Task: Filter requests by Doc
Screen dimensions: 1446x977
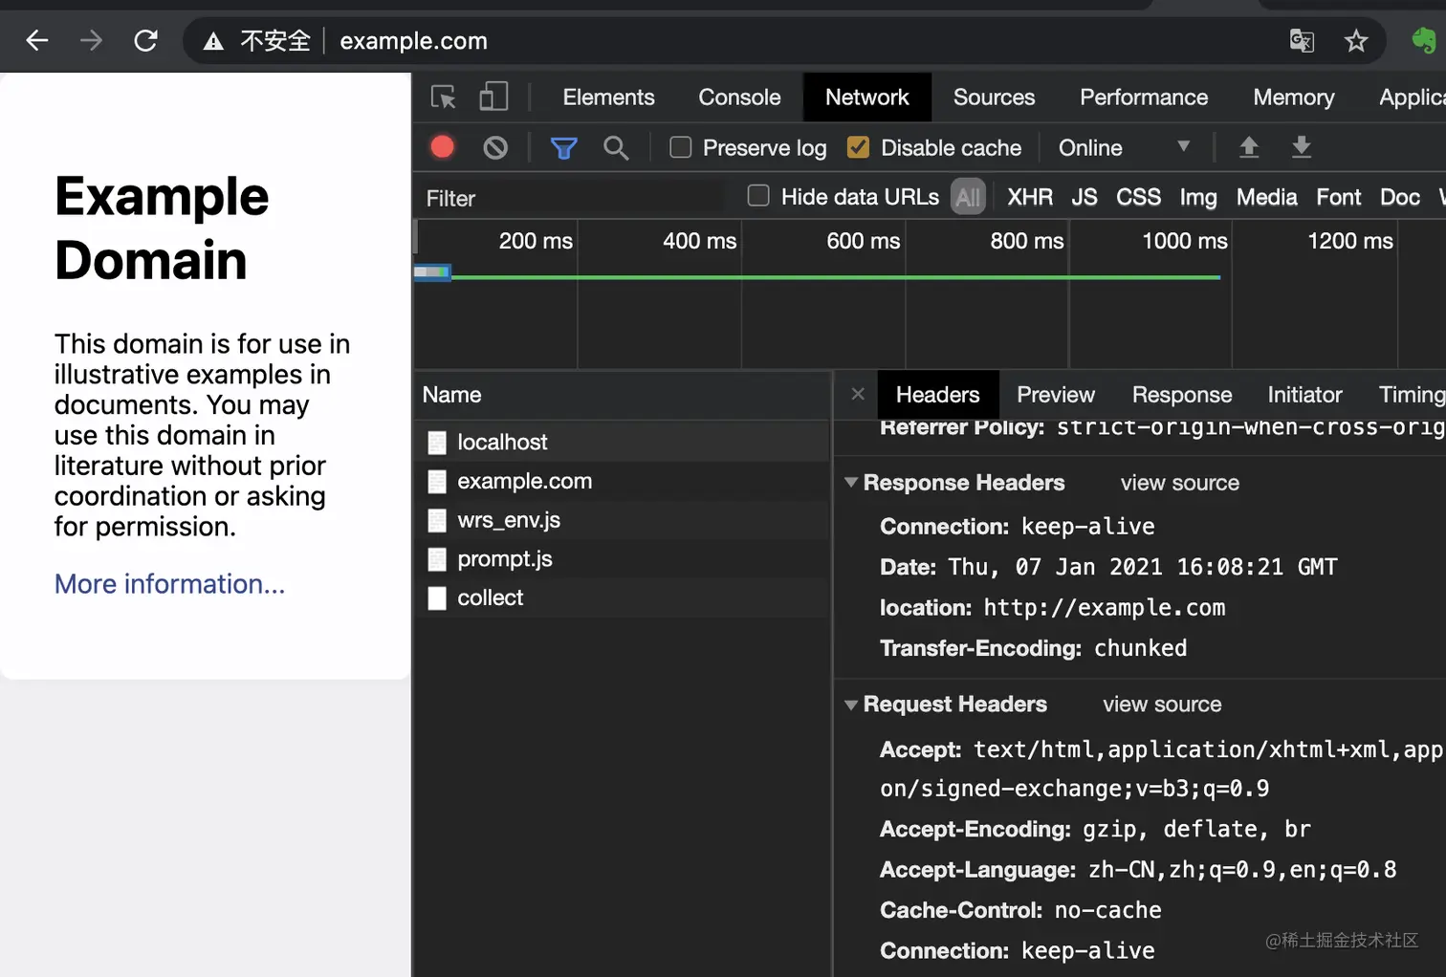Action: pyautogui.click(x=1399, y=197)
